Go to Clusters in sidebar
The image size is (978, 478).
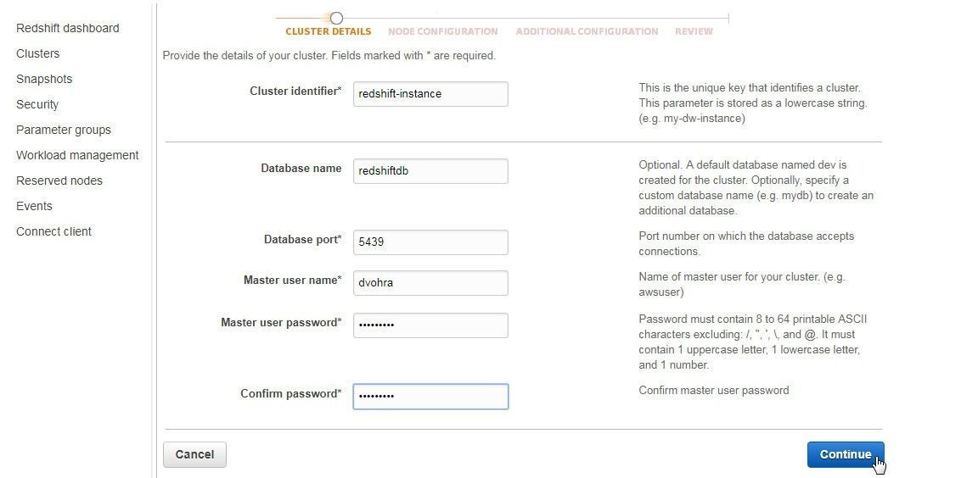click(x=37, y=53)
